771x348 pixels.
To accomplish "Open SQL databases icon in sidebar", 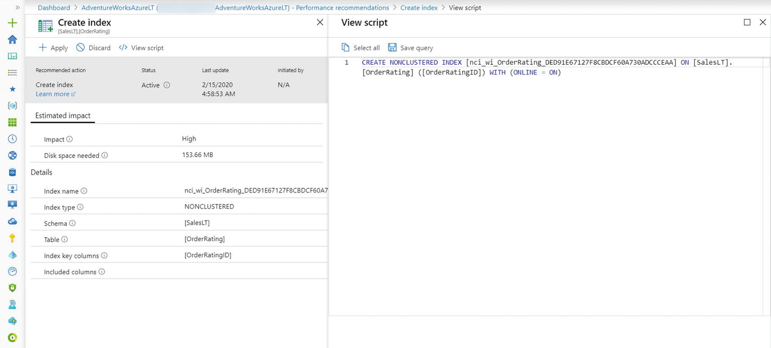I will (13, 172).
